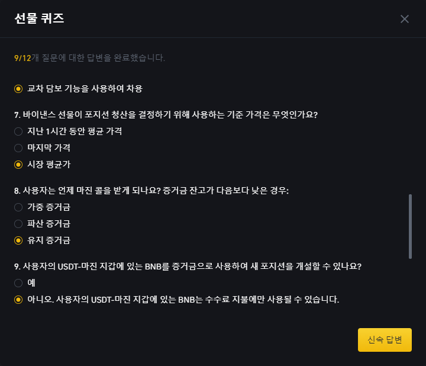Viewport: 426px width, 366px height.
Task: Click the 9/12 progress counter text
Action: click(22, 58)
